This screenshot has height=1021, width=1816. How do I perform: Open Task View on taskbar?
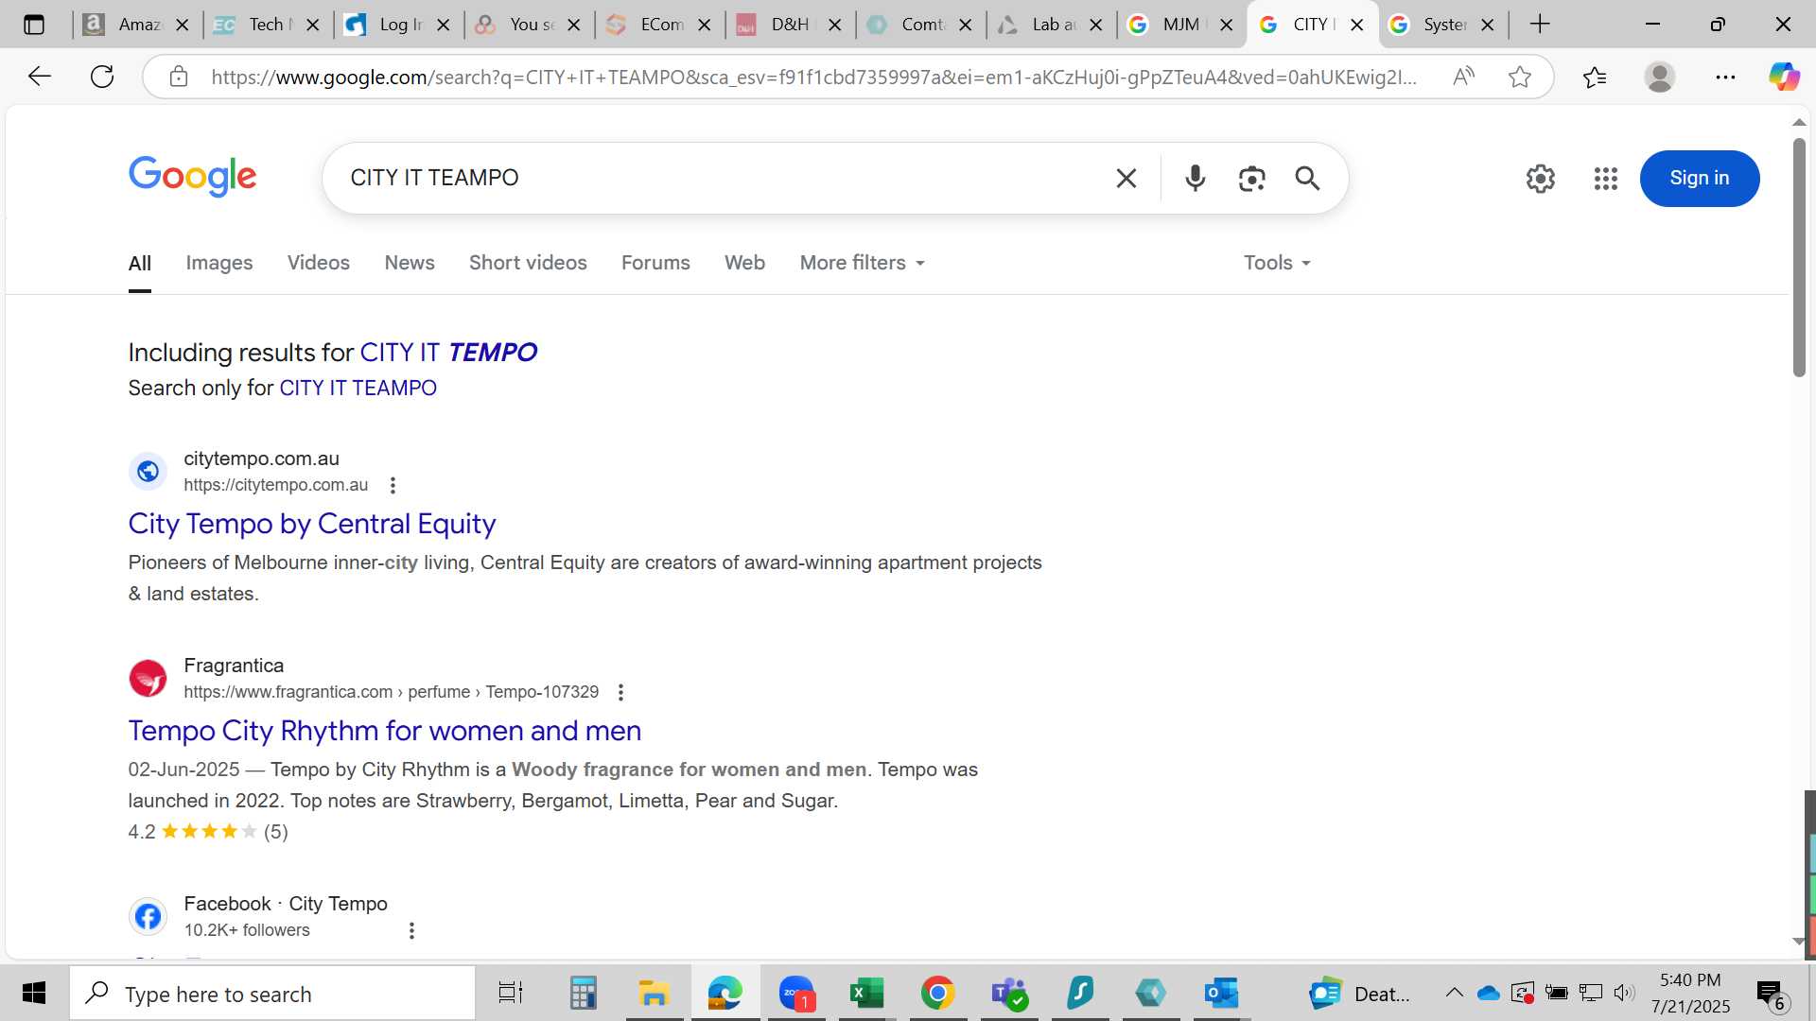point(511,993)
